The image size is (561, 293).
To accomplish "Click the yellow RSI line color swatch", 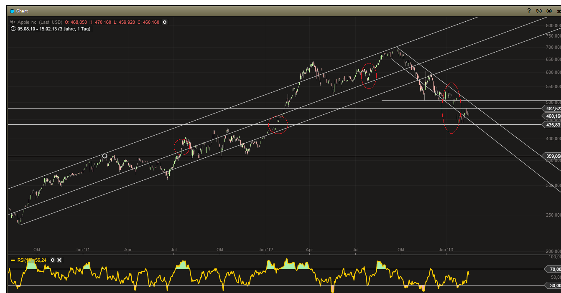I will 13,260.
